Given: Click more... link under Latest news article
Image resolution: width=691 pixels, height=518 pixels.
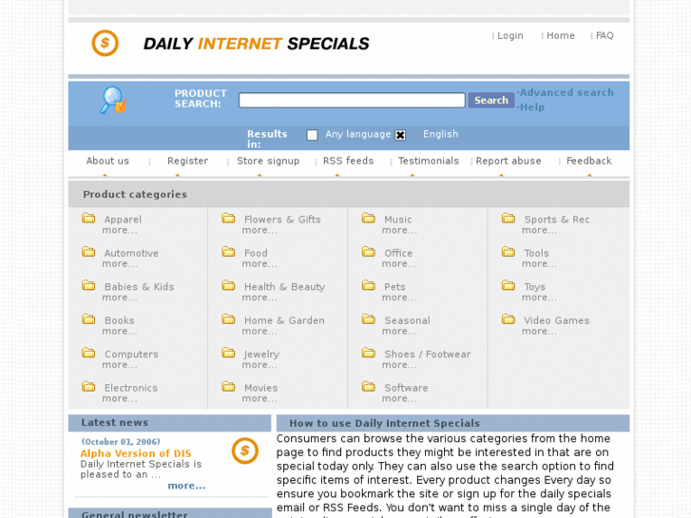Looking at the screenshot, I should 186,486.
